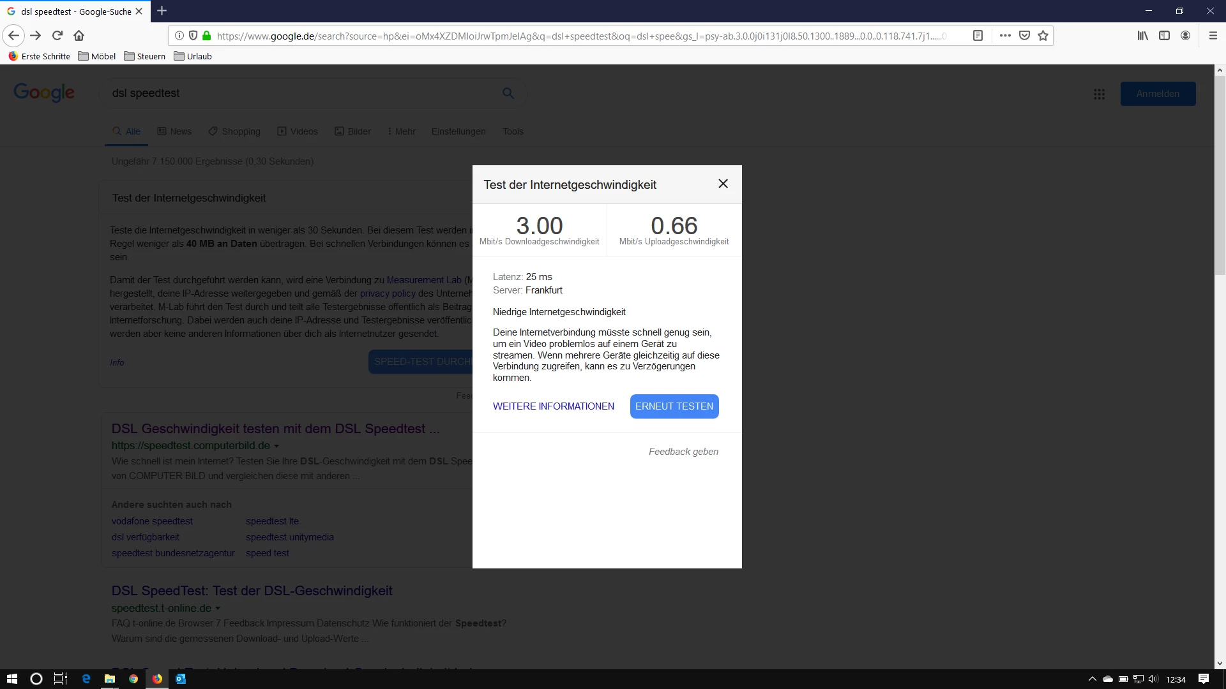1226x689 pixels.
Task: Open the page actions three-dots menu
Action: click(1004, 36)
